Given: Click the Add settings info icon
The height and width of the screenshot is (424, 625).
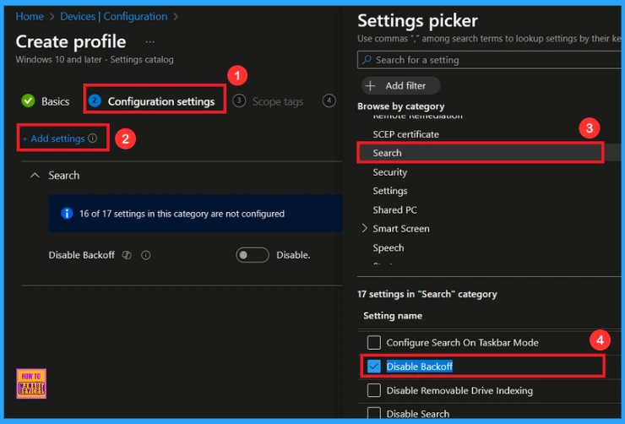Looking at the screenshot, I should pos(92,139).
